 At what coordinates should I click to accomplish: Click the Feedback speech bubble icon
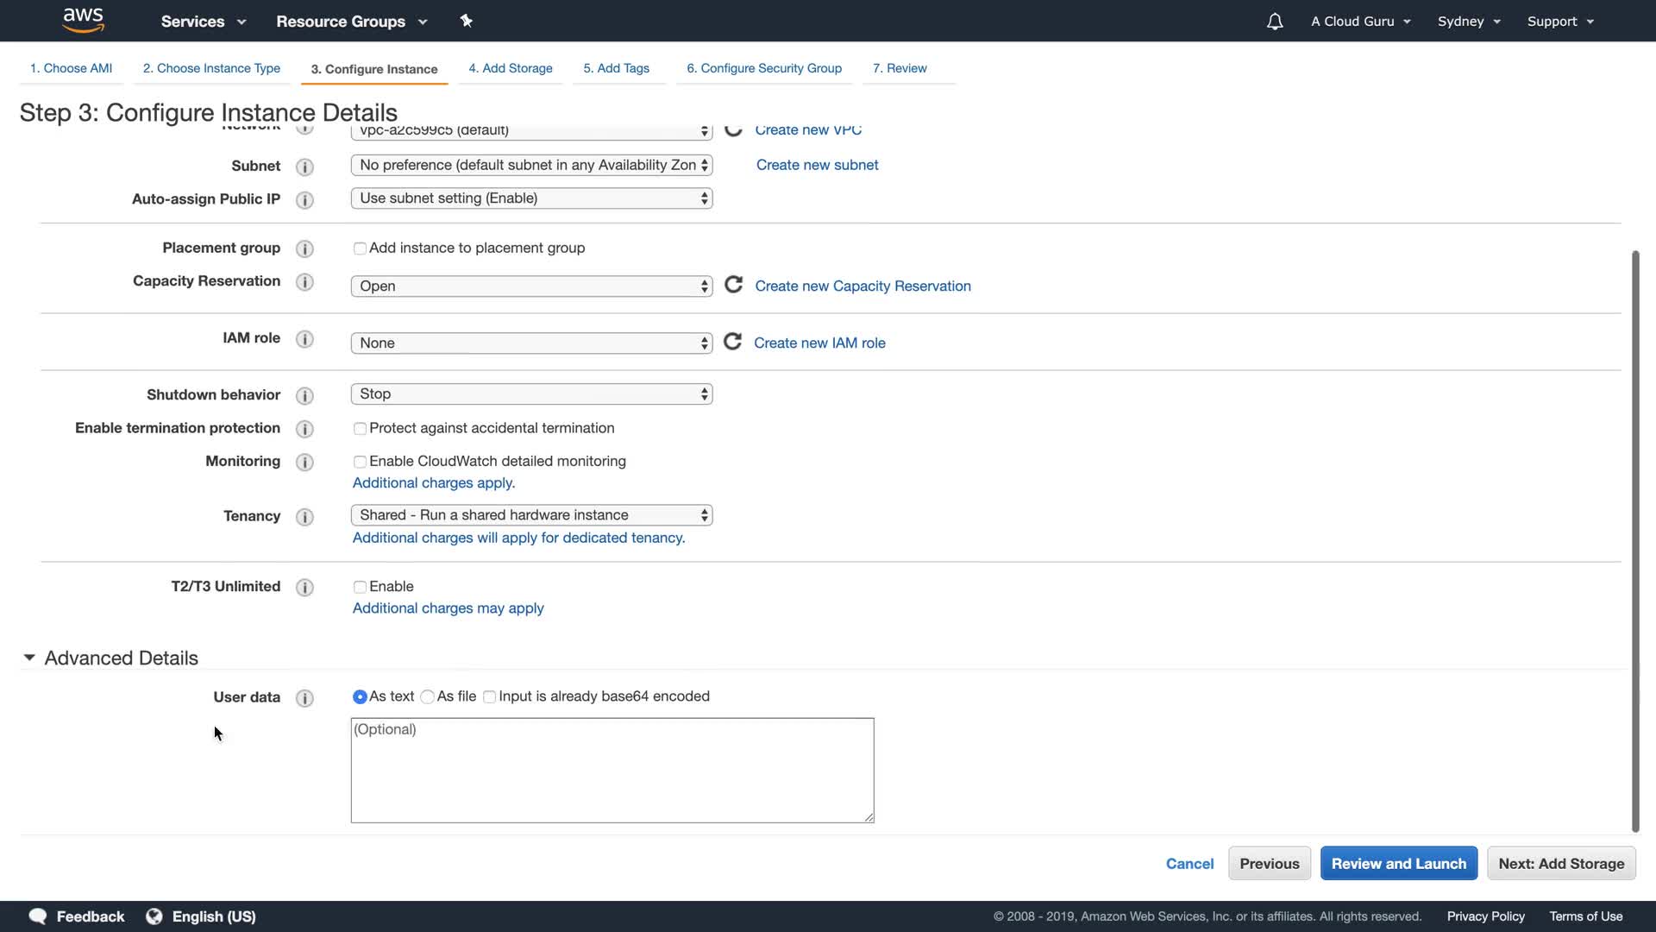[37, 916]
